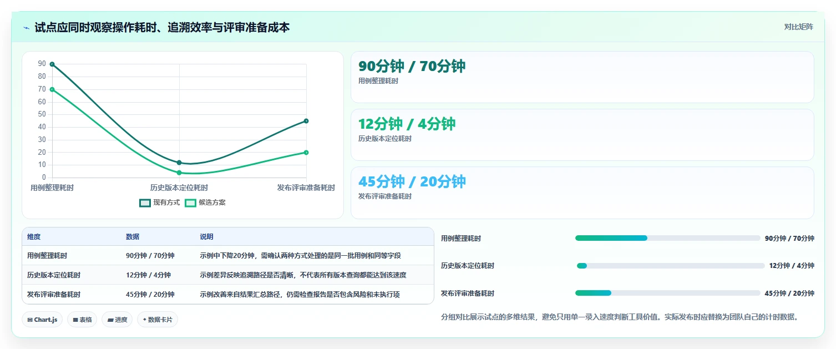836x349 pixels.
Task: Click the 现有方式 legend label
Action: (x=166, y=203)
